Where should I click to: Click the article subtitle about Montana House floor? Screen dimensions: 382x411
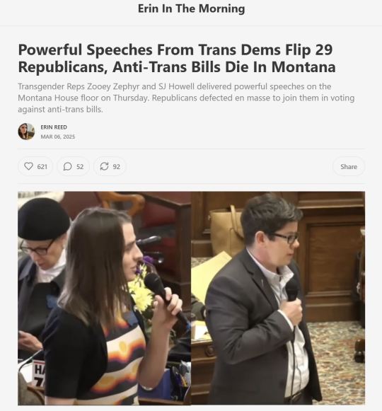(x=186, y=98)
